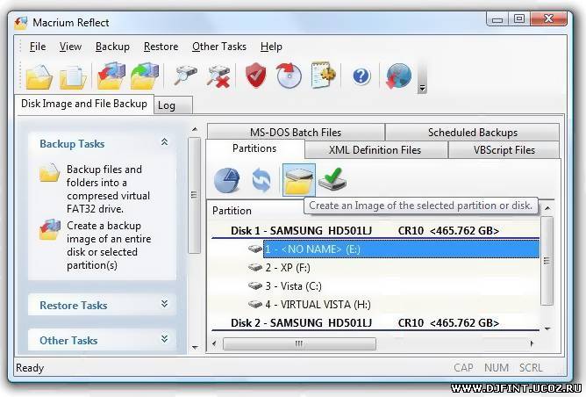This screenshot has width=586, height=397.
Task: Click the partition list scroll-down arrow
Action: (x=547, y=328)
